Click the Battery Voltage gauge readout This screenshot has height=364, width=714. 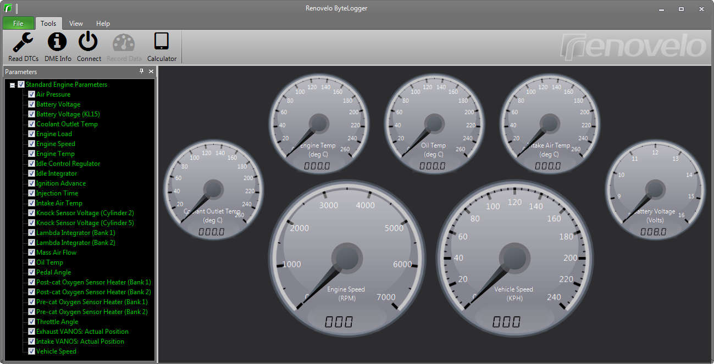(x=654, y=232)
